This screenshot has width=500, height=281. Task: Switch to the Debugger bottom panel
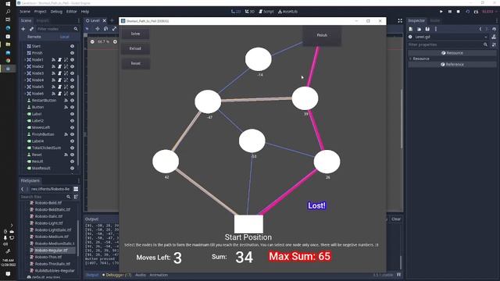(x=116, y=275)
